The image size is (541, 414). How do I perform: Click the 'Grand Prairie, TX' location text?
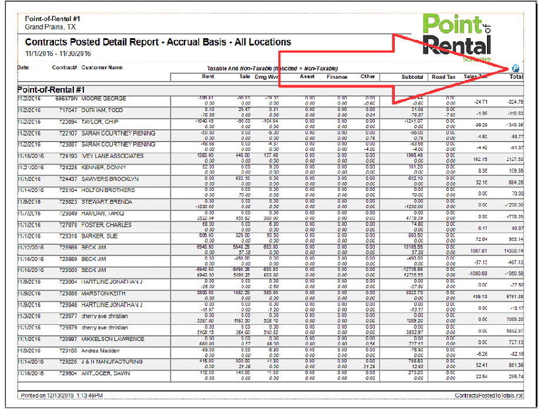coord(51,27)
